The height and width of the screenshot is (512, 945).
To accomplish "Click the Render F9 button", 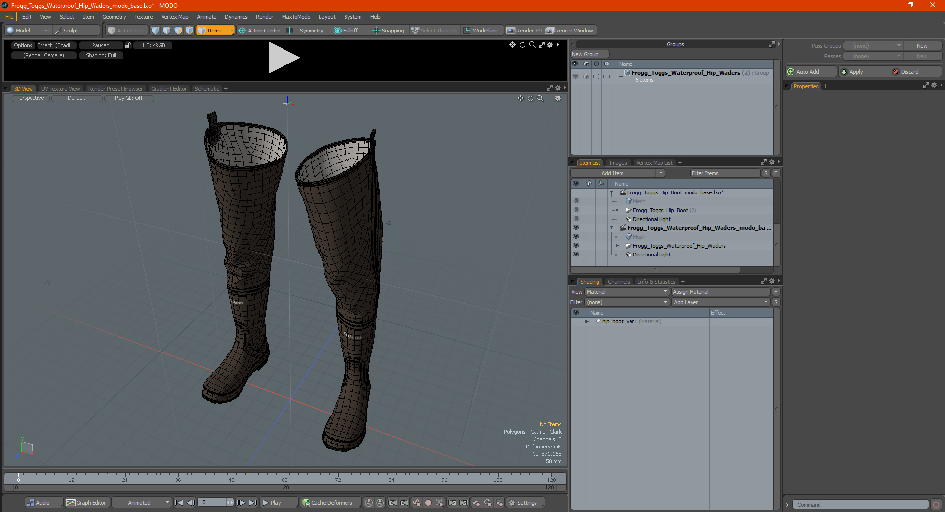I will coord(524,31).
